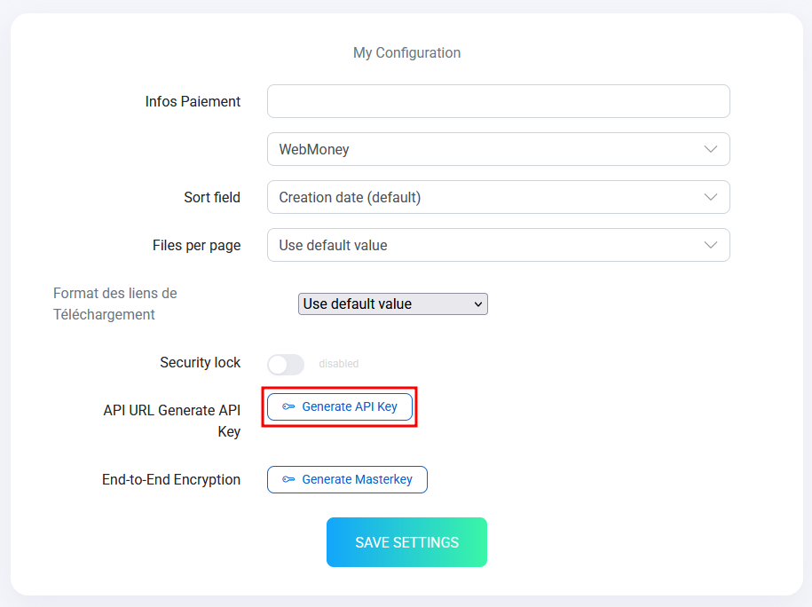Viewport: 812px width, 607px height.
Task: Click the chevron arrow of Sort field dropdown
Action: tap(711, 197)
